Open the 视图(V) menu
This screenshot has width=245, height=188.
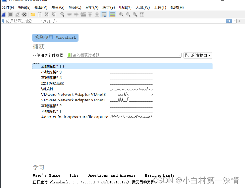coord(41,7)
